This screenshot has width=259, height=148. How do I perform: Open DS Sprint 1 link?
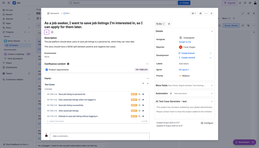(x=184, y=70)
